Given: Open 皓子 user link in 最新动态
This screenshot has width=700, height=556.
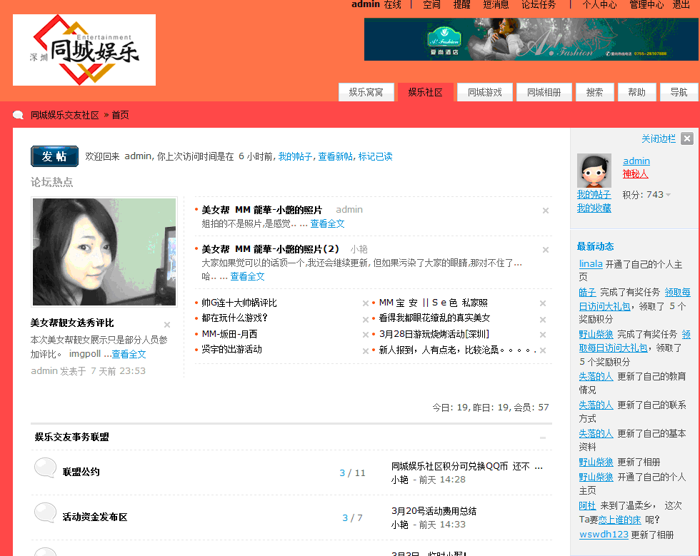Looking at the screenshot, I should click(587, 293).
